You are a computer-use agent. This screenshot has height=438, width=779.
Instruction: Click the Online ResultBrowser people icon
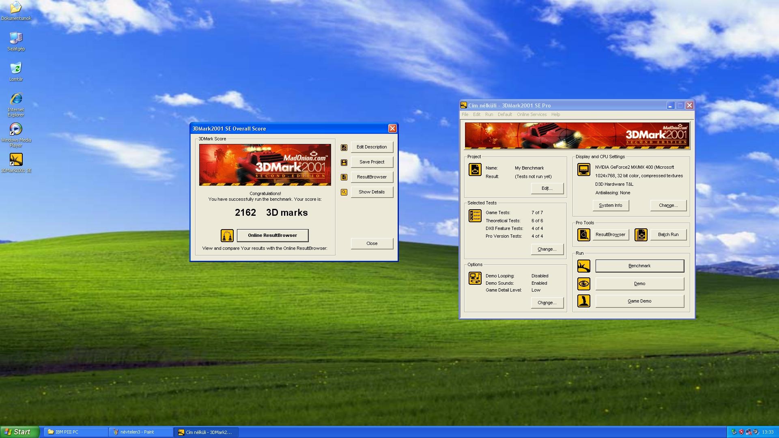227,235
